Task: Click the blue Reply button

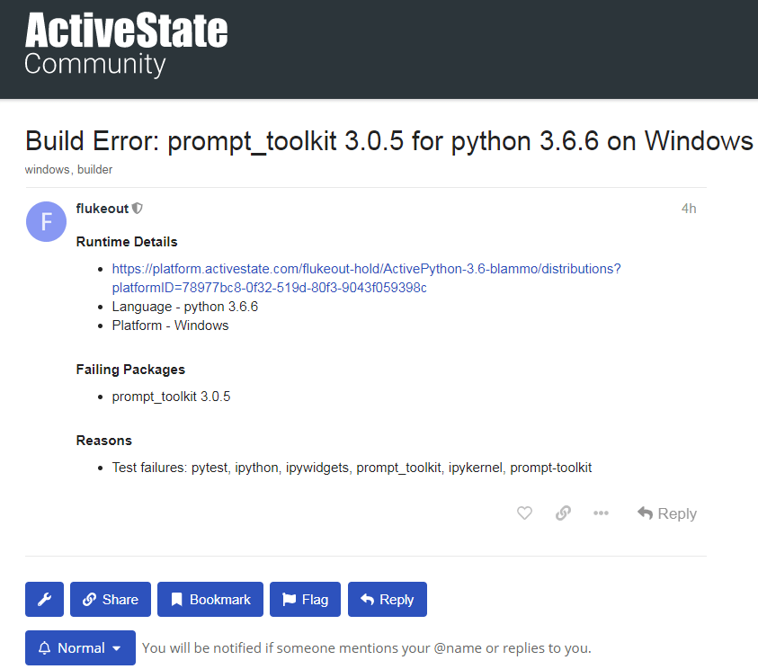Action: click(x=388, y=600)
